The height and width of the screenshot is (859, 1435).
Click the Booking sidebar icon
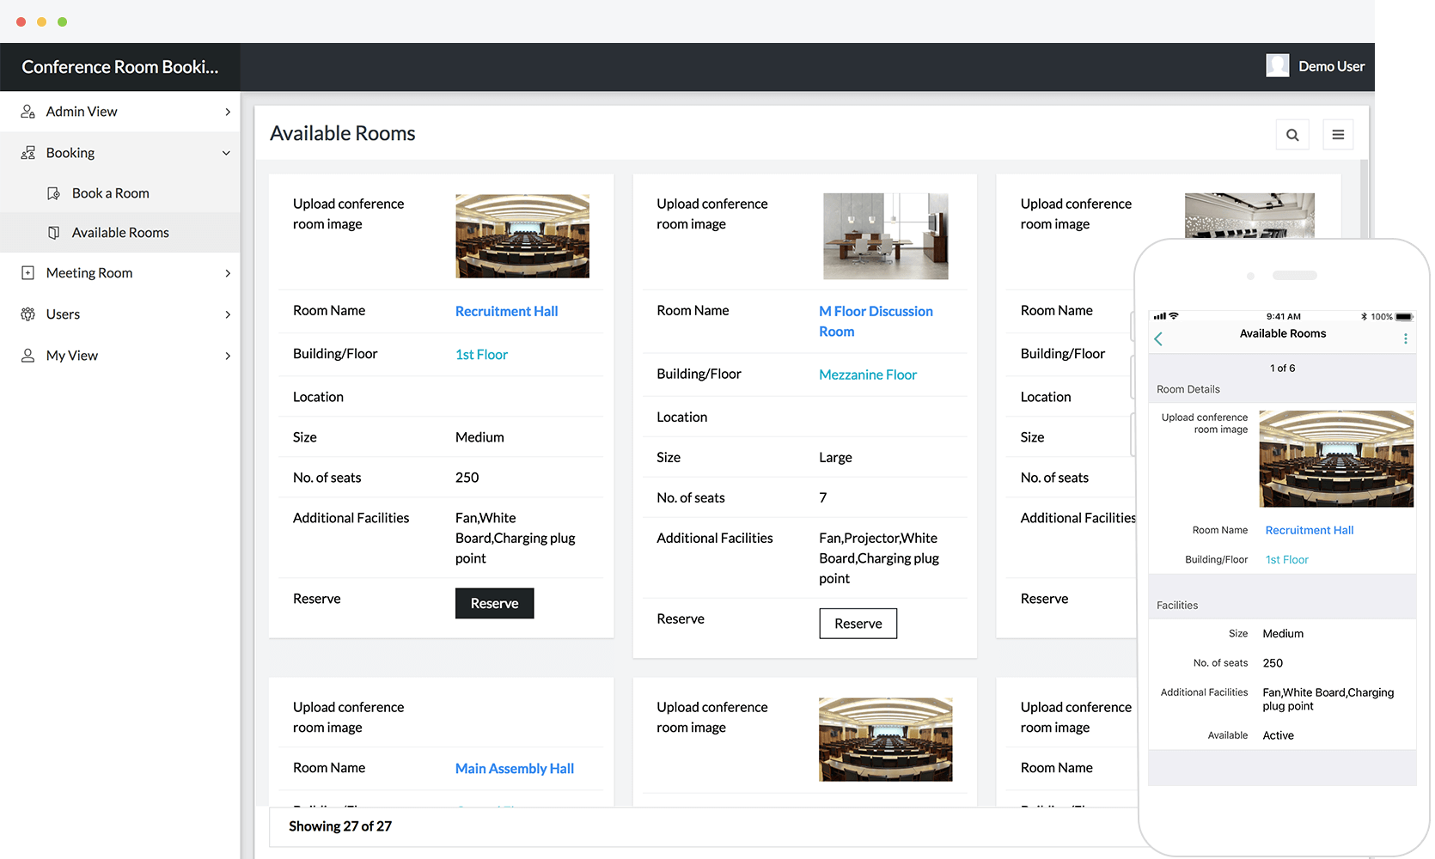(x=27, y=153)
